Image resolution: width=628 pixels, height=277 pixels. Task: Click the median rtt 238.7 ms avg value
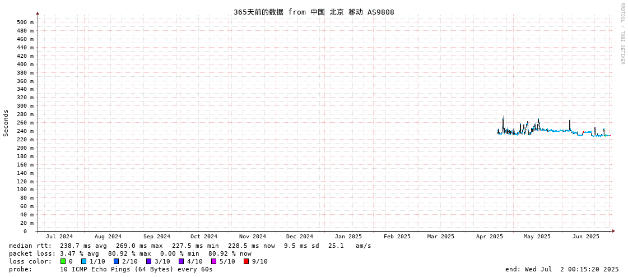(83, 246)
